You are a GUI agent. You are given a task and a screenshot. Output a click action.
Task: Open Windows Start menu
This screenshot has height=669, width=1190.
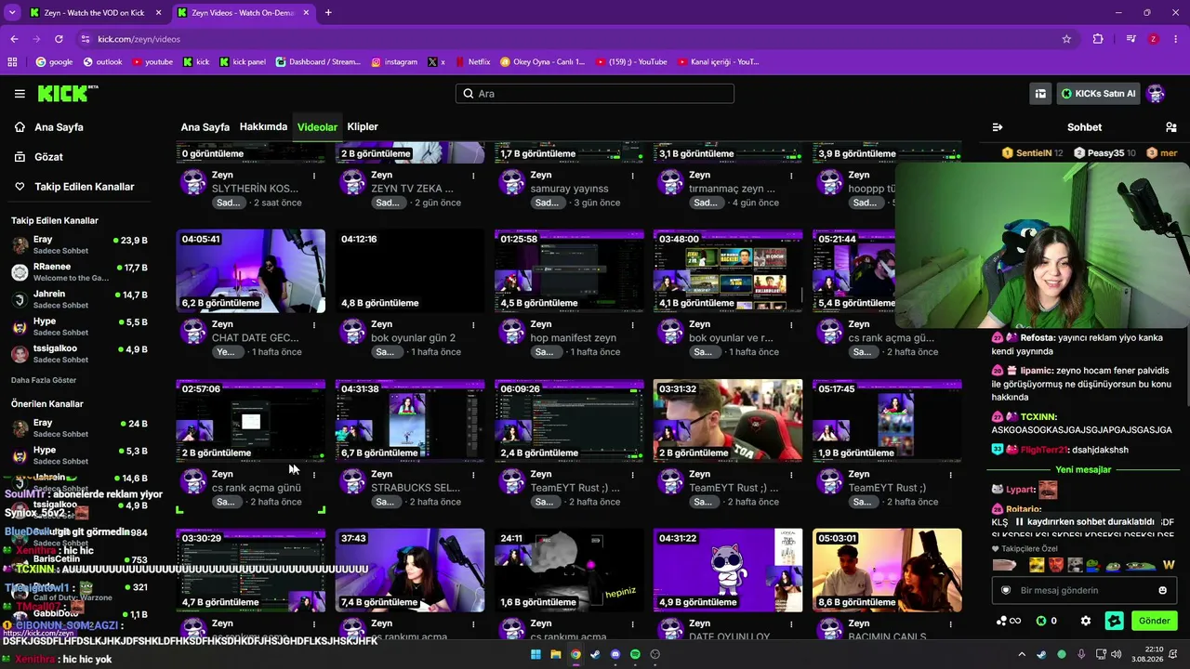(535, 654)
